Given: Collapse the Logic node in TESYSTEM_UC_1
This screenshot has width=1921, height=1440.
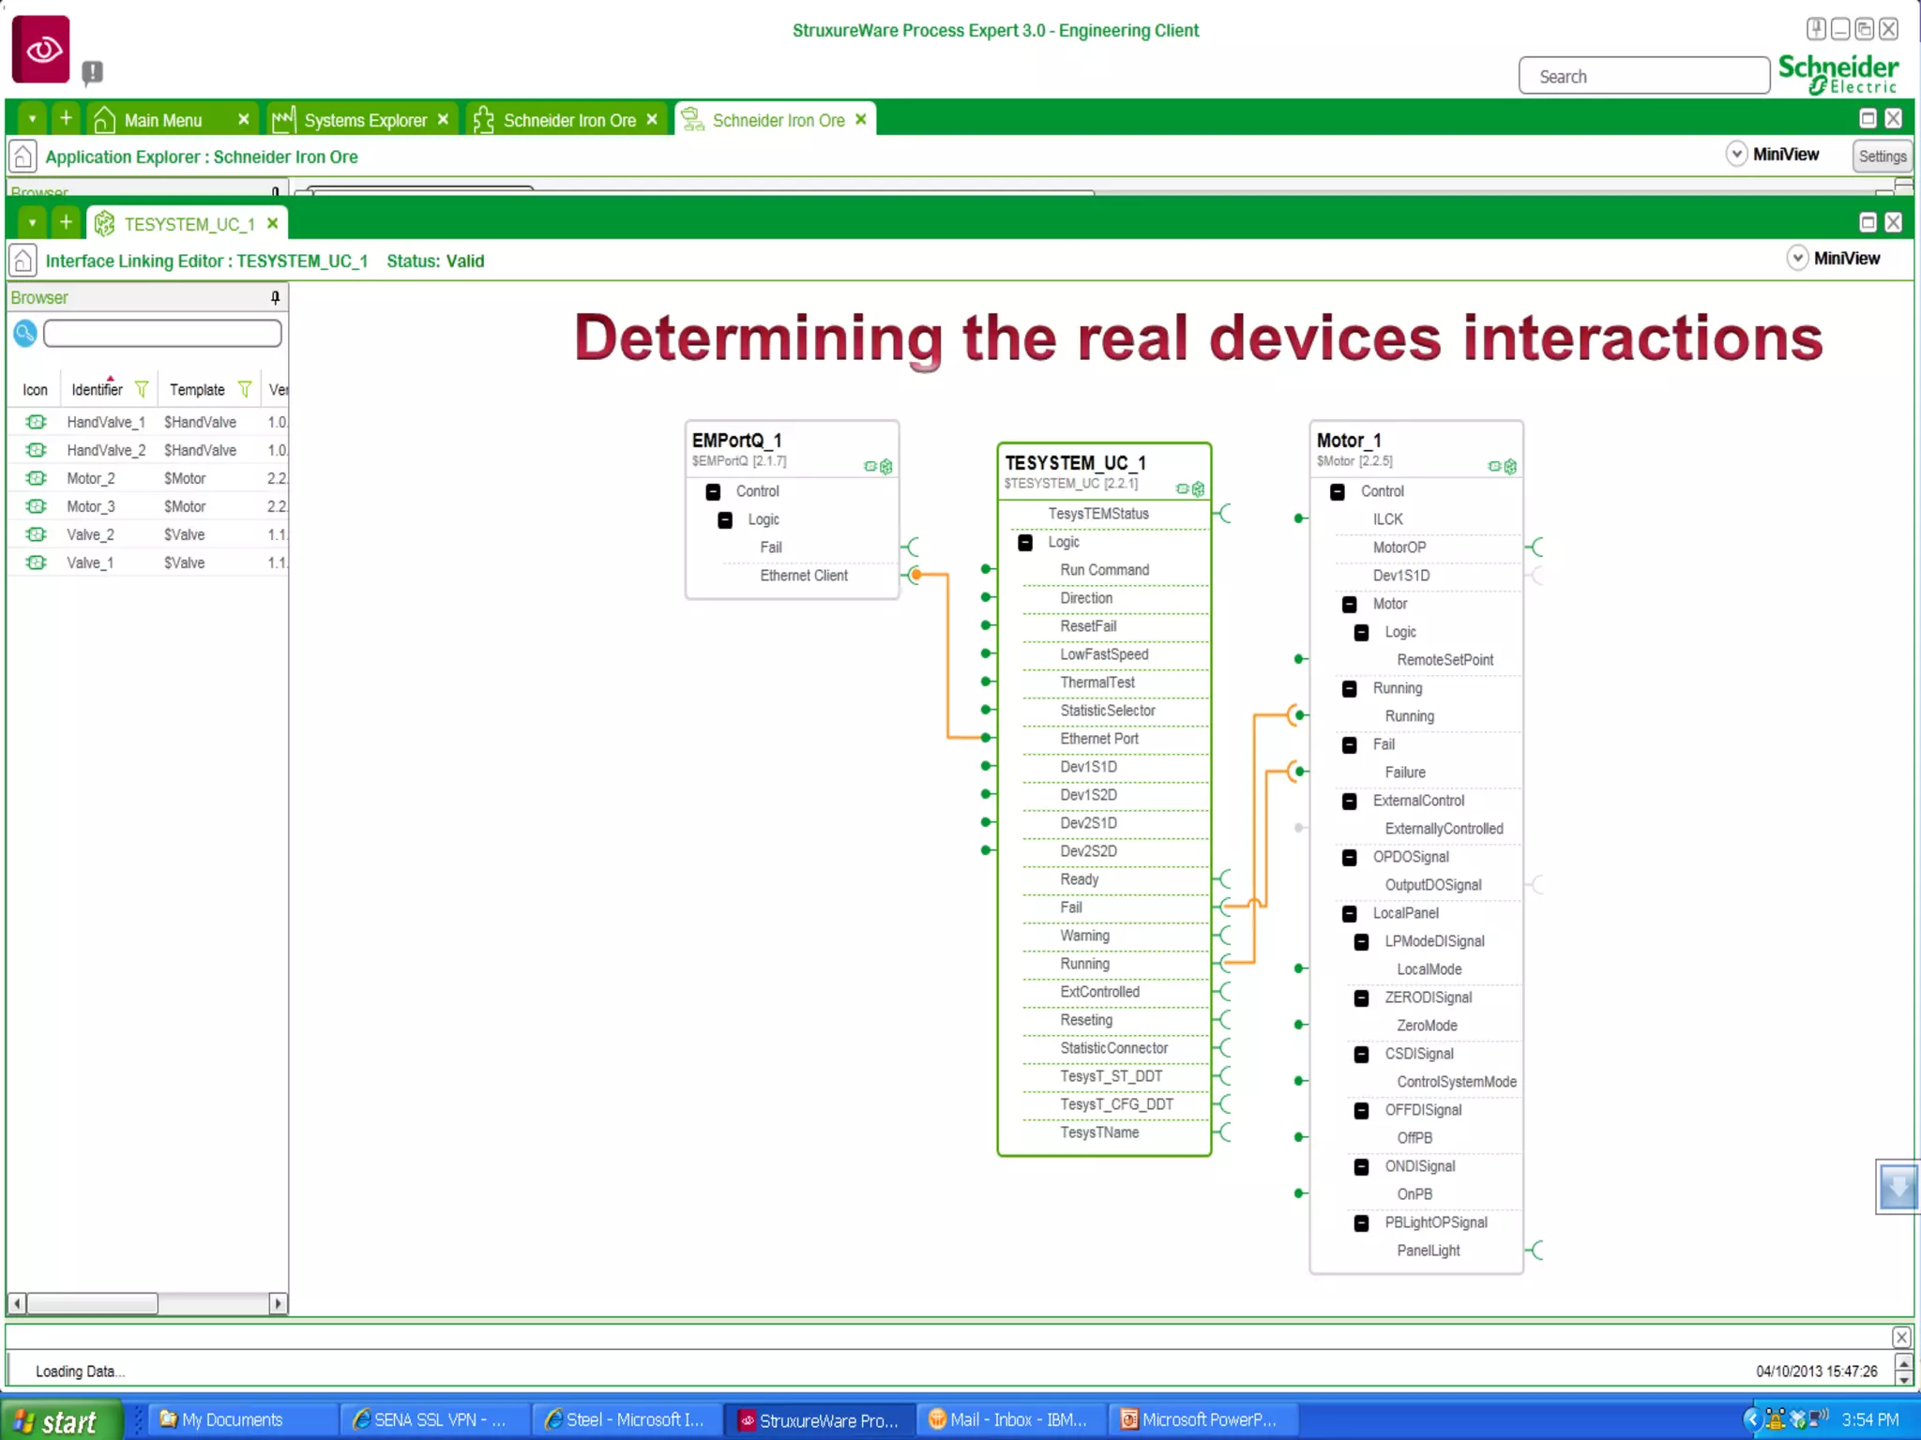Looking at the screenshot, I should pos(1025,542).
